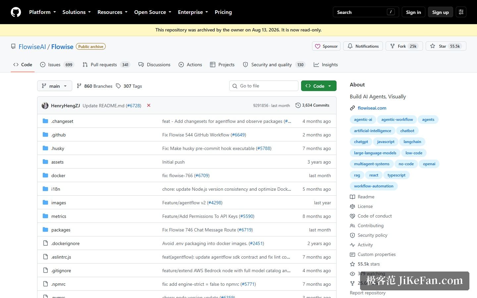477x298 pixels.
Task: Click the header Search field
Action: pos(366,12)
